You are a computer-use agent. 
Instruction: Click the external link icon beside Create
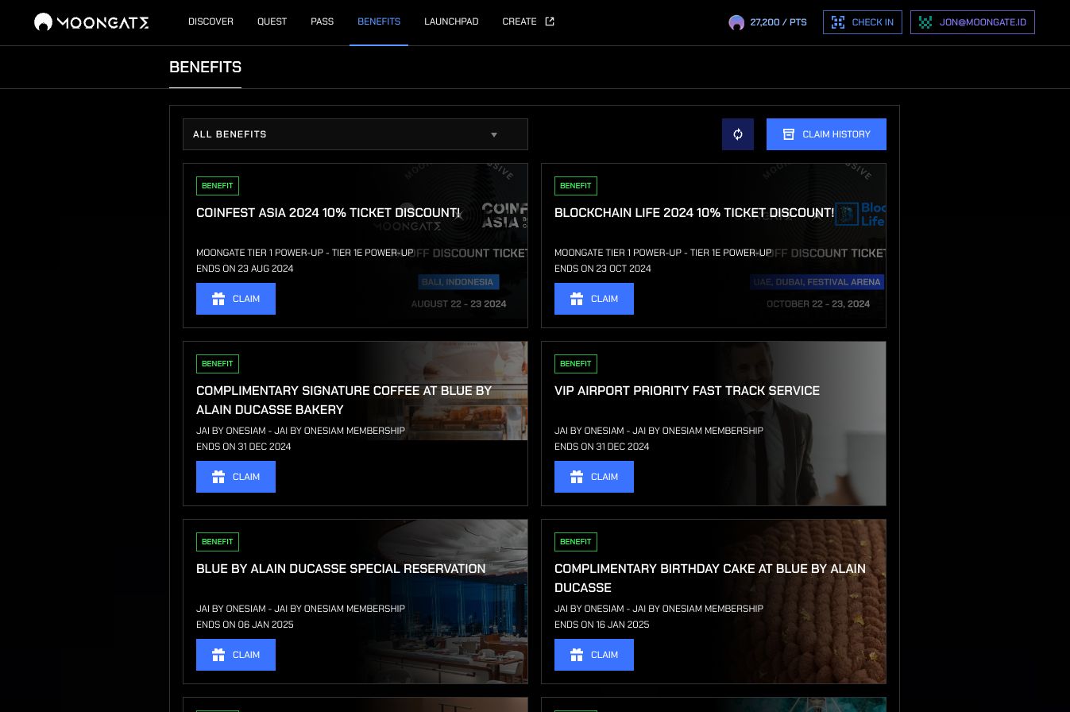550,21
